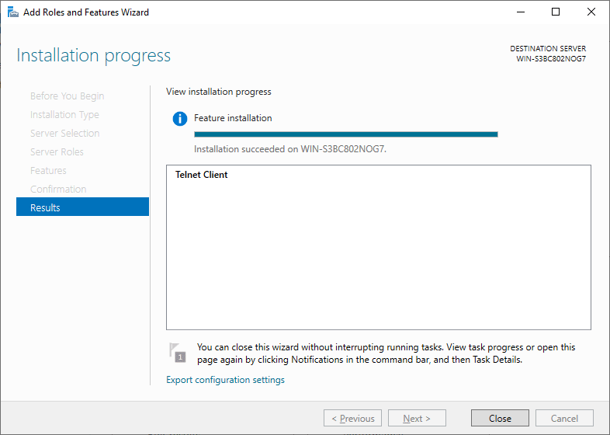
Task: Go back with the Previous button
Action: (352, 418)
